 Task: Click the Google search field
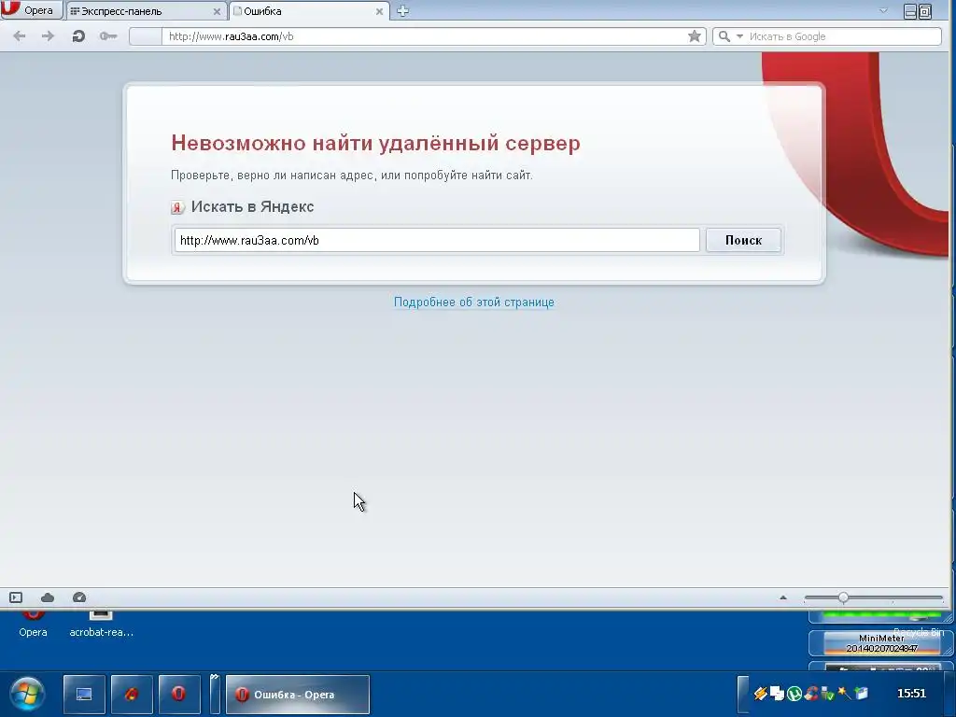point(844,36)
